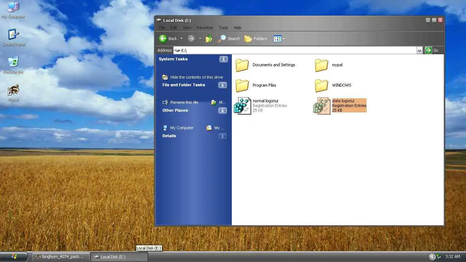Click the Up one level folder icon
This screenshot has height=262, width=466.
coord(209,39)
